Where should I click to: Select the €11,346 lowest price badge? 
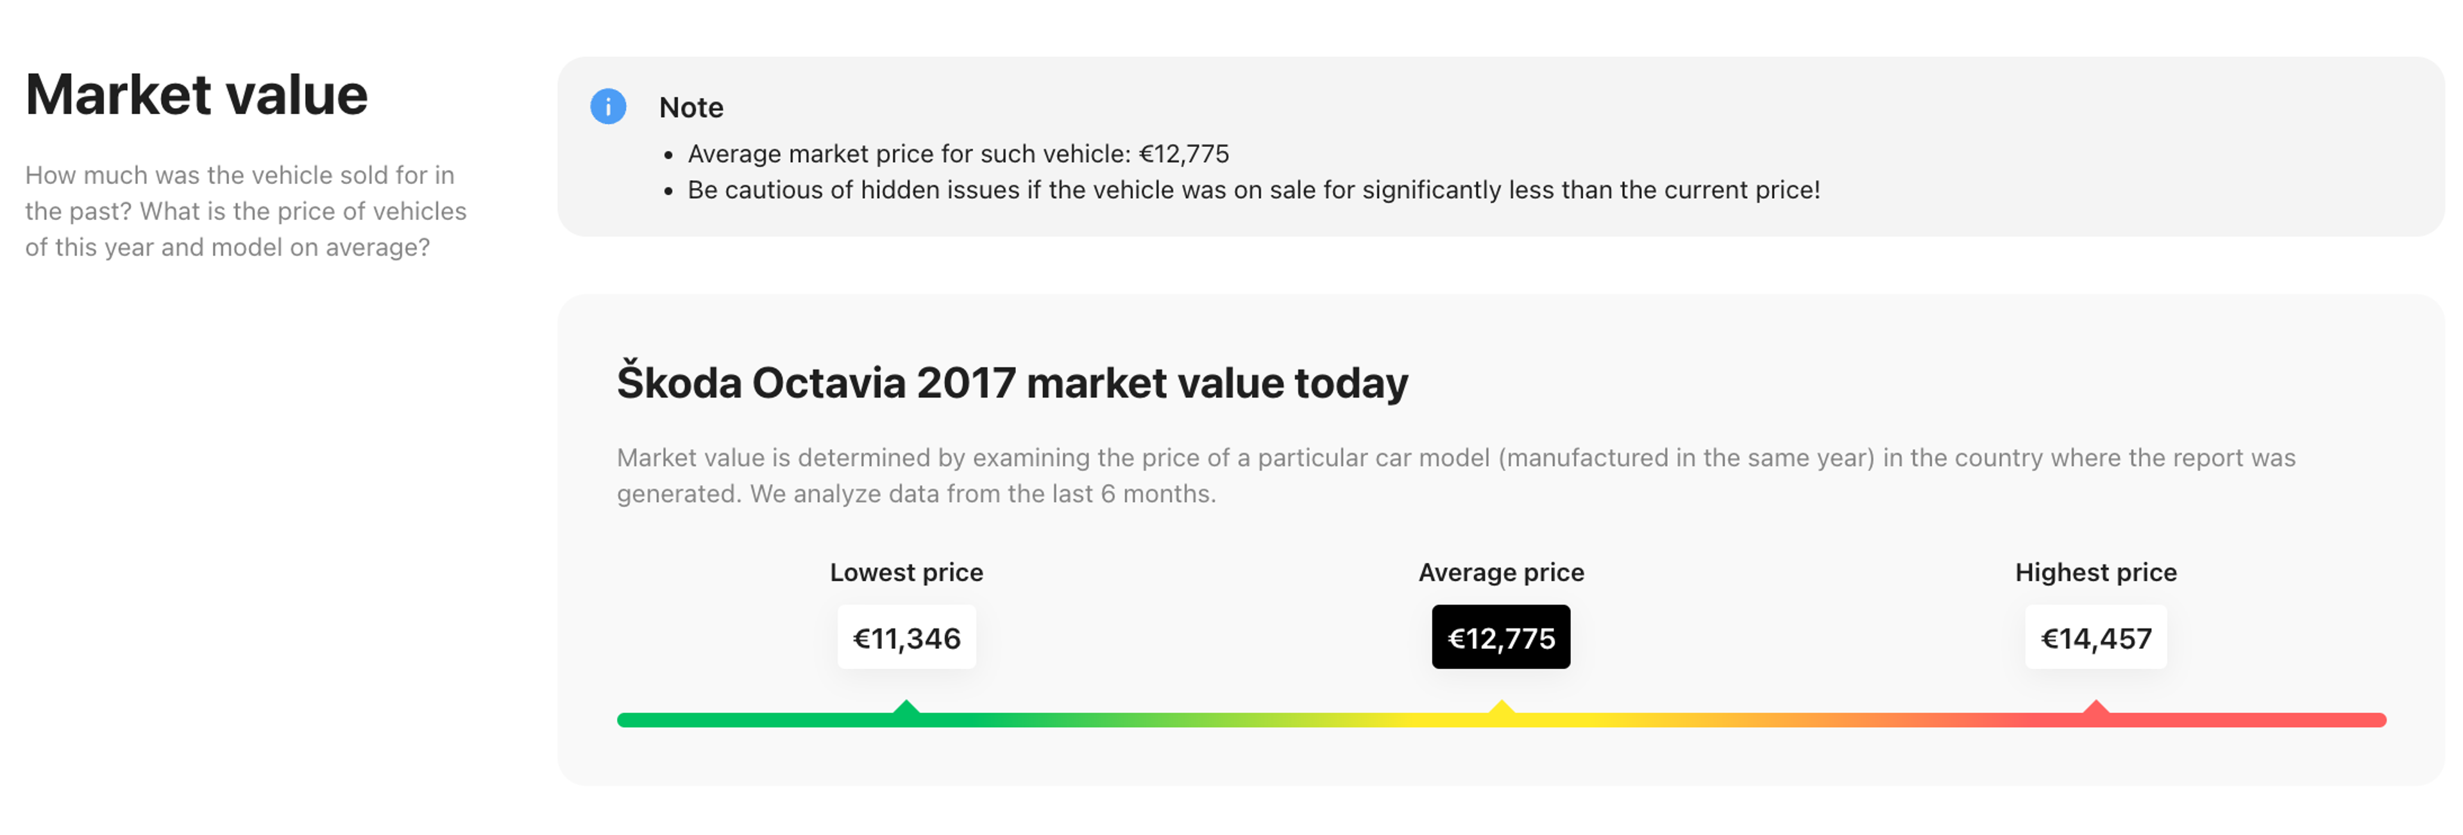click(906, 637)
